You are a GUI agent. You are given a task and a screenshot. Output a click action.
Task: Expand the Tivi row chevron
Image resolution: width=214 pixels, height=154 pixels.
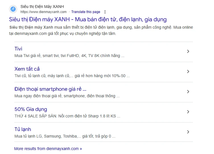coord(188,51)
